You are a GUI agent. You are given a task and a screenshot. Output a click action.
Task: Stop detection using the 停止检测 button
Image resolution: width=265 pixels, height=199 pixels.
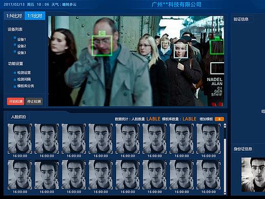(34, 102)
